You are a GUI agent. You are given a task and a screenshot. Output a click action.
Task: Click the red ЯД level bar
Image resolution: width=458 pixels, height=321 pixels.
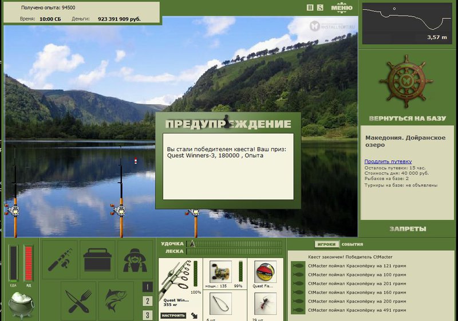click(28, 264)
